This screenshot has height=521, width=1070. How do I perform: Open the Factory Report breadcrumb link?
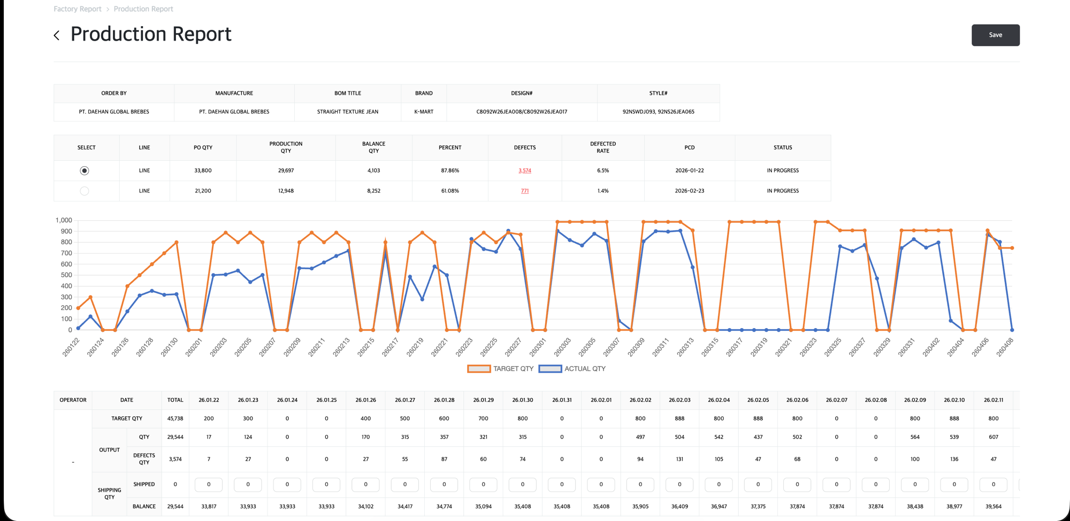tap(77, 9)
